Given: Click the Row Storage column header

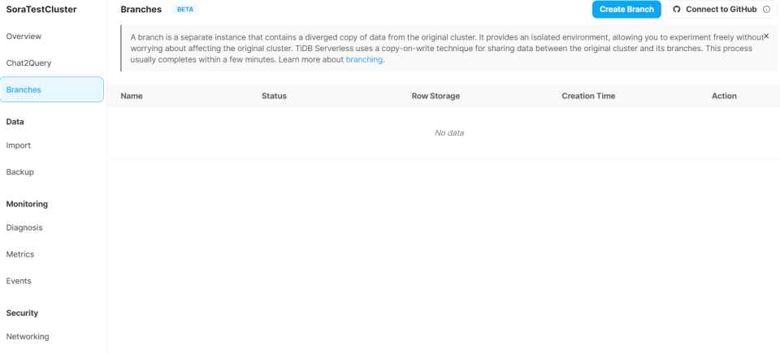Looking at the screenshot, I should [x=435, y=96].
